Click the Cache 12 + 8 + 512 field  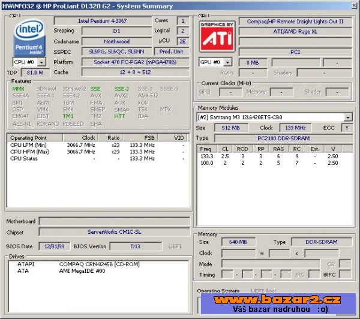click(135, 73)
